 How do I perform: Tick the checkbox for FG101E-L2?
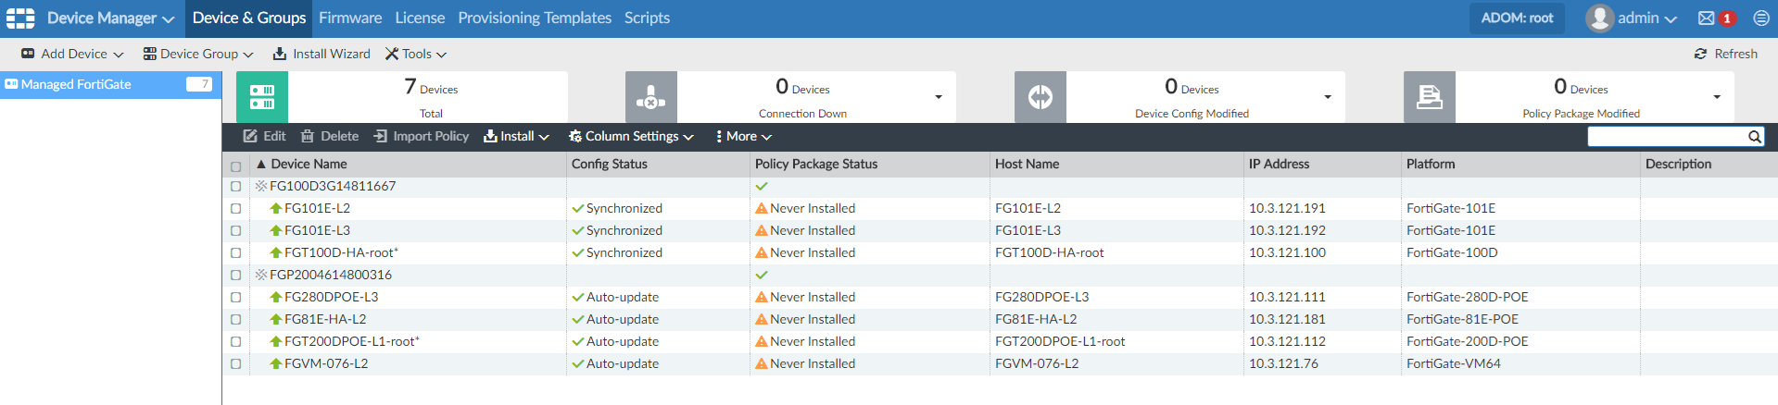pyautogui.click(x=235, y=209)
